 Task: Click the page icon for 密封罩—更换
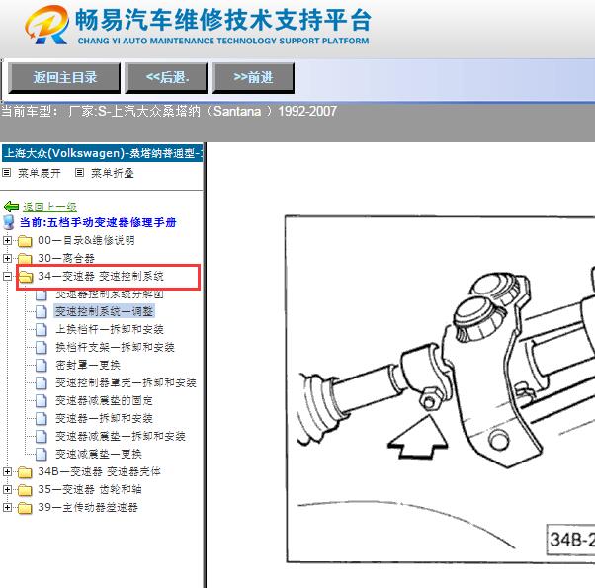pyautogui.click(x=42, y=366)
